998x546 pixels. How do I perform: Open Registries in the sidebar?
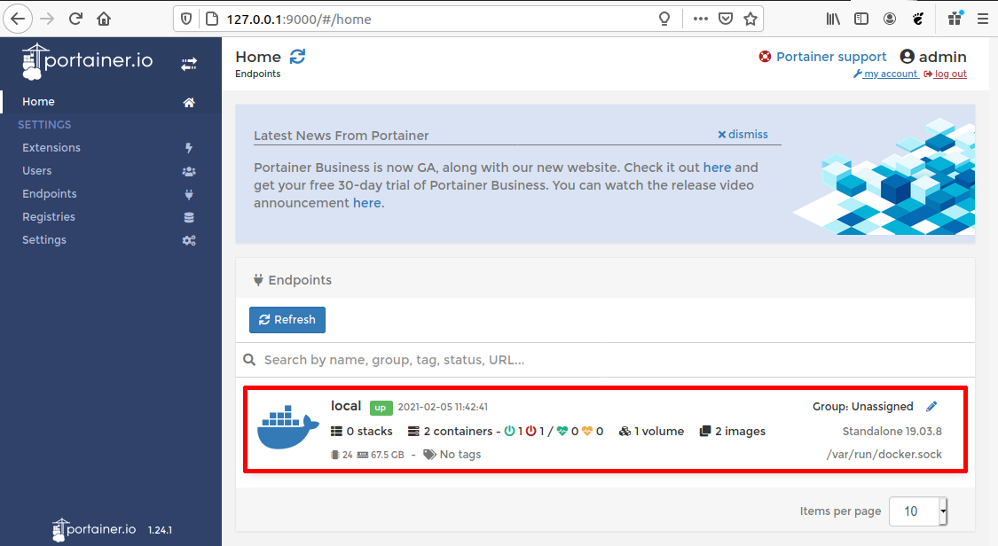(49, 217)
